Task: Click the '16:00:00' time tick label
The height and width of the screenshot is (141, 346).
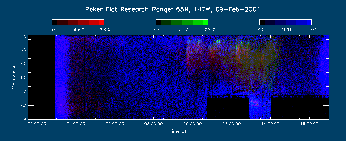Action: pyautogui.click(x=309, y=124)
